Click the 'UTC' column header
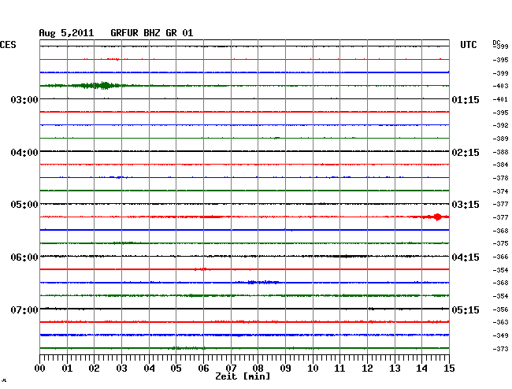 [468, 45]
